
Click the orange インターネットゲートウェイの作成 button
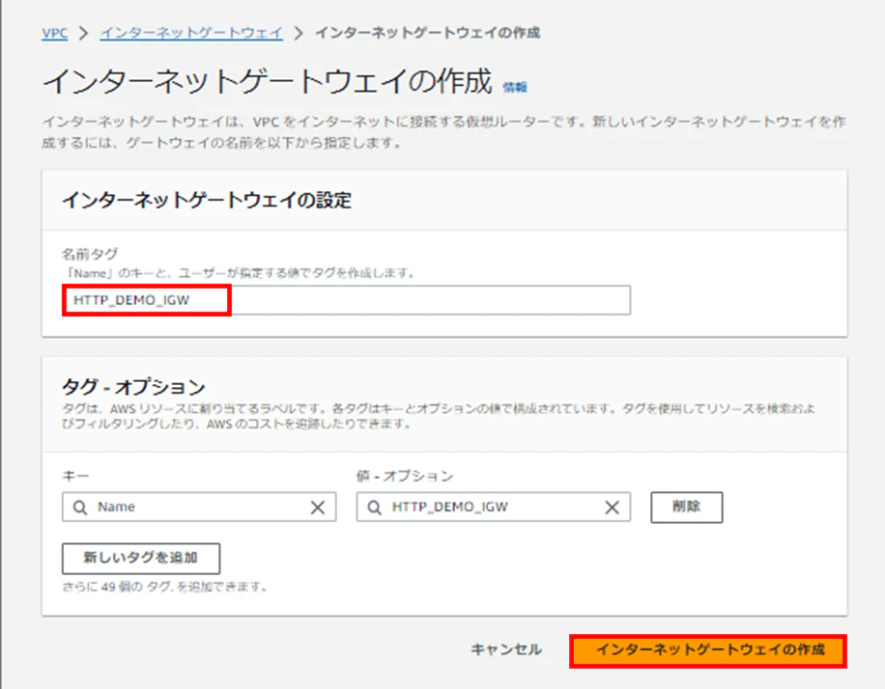708,650
